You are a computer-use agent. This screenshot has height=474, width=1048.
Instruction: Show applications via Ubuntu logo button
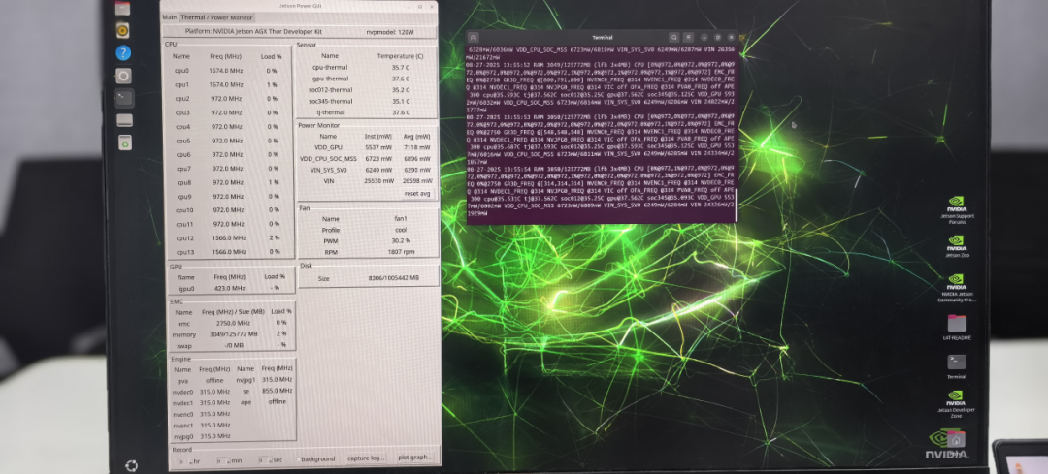coord(132,465)
